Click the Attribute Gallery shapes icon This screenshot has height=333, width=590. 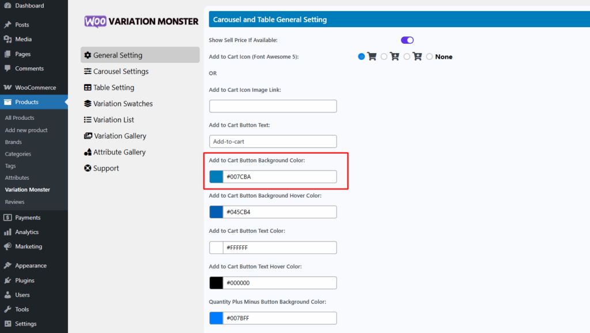[88, 152]
